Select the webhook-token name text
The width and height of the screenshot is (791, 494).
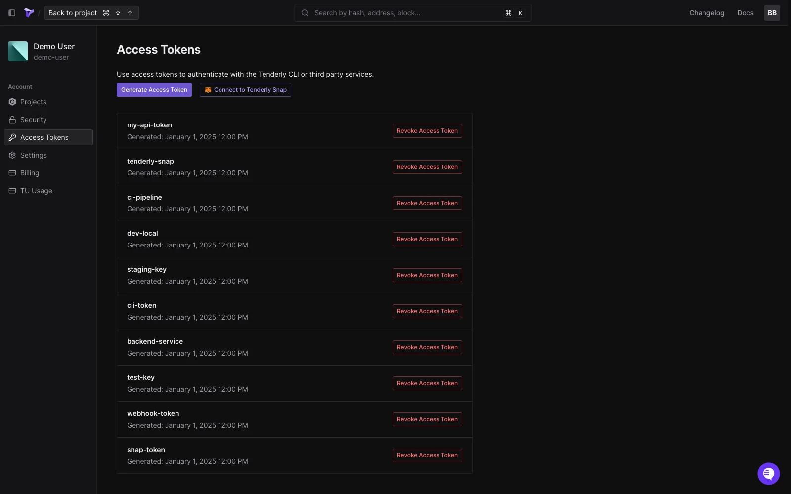[153, 413]
